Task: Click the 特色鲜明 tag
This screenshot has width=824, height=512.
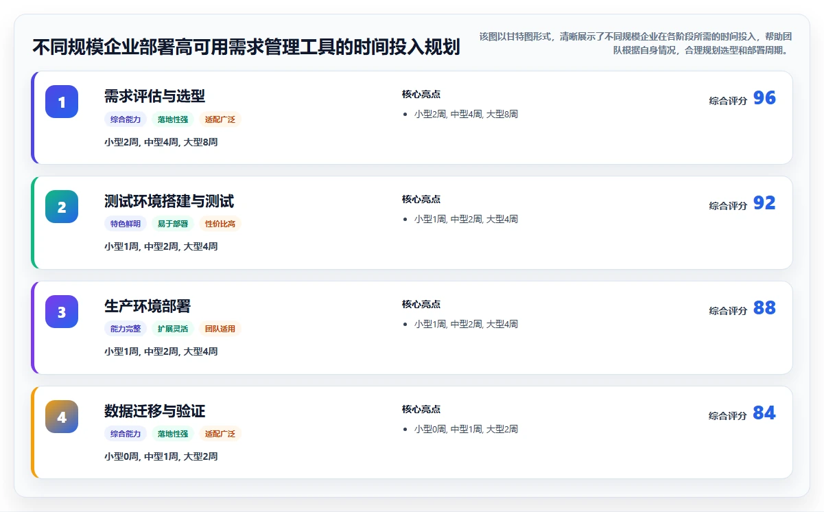Action: (126, 224)
